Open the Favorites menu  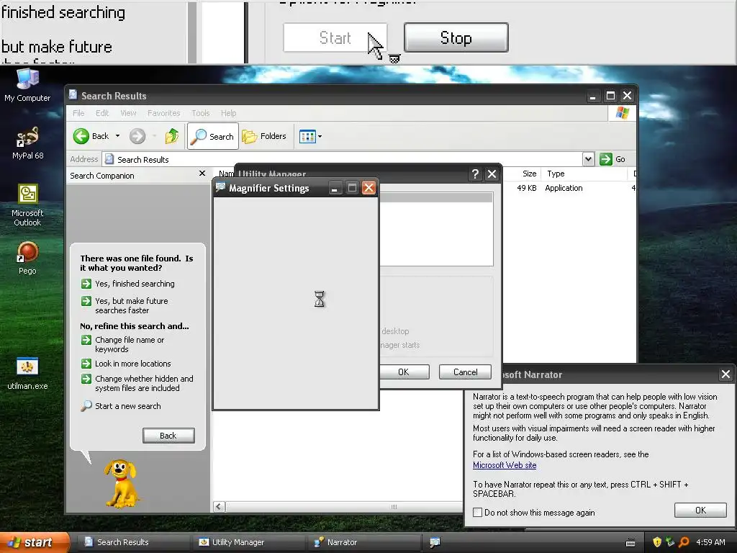(x=163, y=113)
